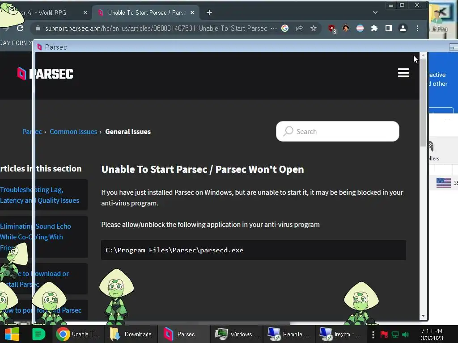Follow the Common Issues breadcrumb link

point(73,132)
